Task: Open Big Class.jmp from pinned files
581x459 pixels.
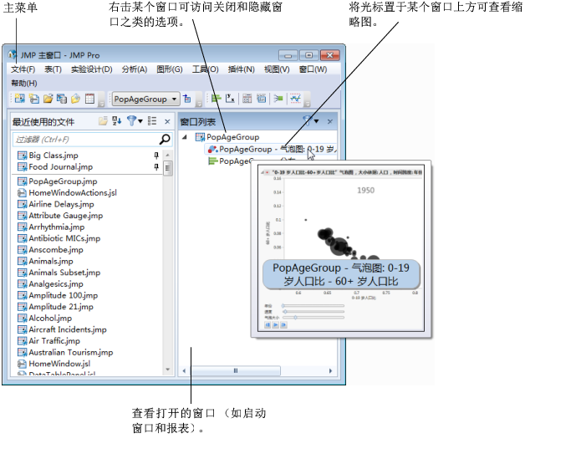Action: (x=48, y=156)
